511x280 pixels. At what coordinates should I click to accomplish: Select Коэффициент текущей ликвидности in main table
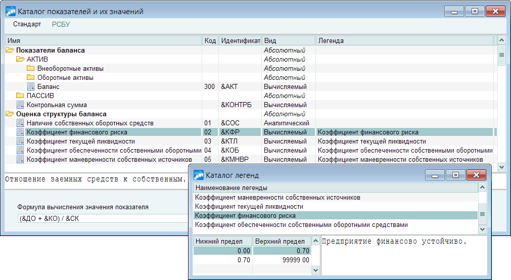click(x=81, y=142)
